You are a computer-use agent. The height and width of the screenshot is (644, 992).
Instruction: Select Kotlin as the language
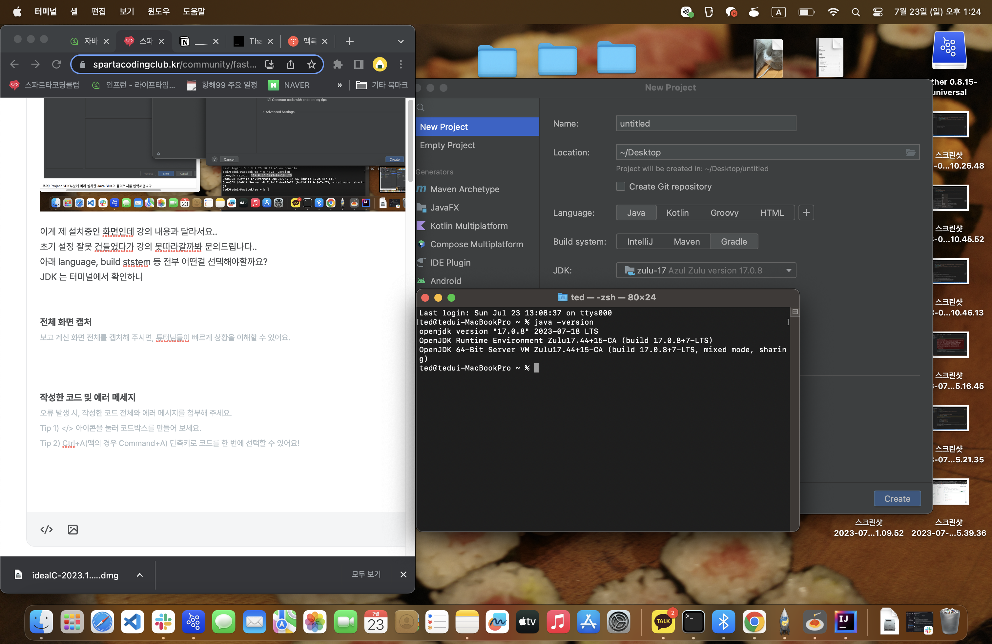point(677,212)
